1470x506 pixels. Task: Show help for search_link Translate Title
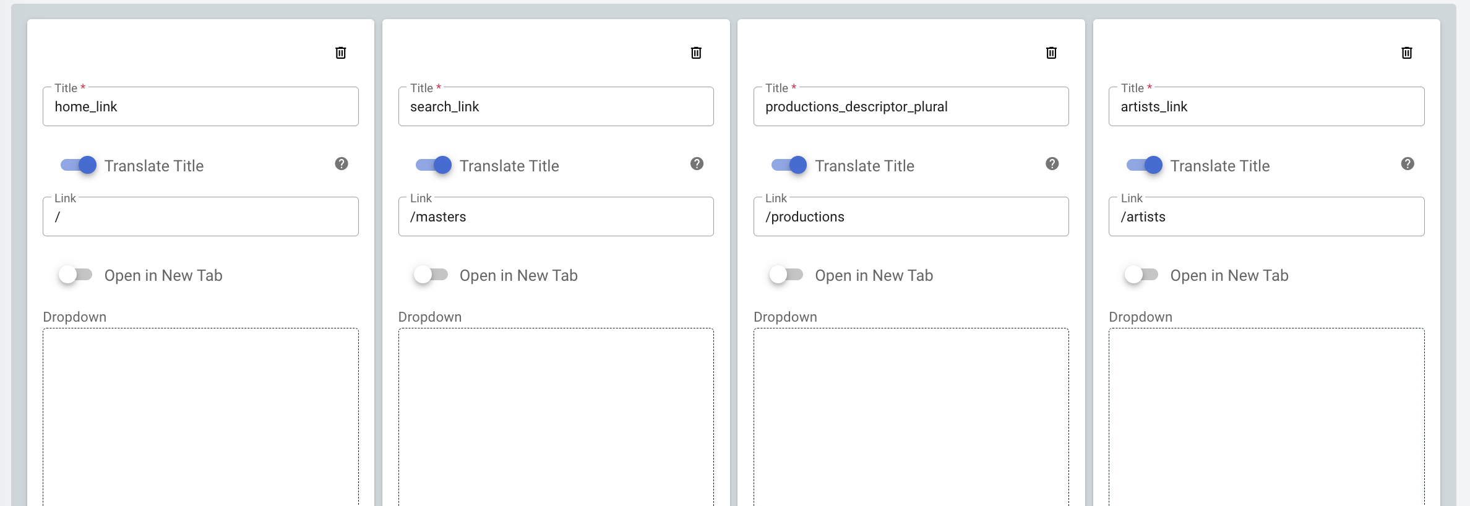tap(697, 164)
